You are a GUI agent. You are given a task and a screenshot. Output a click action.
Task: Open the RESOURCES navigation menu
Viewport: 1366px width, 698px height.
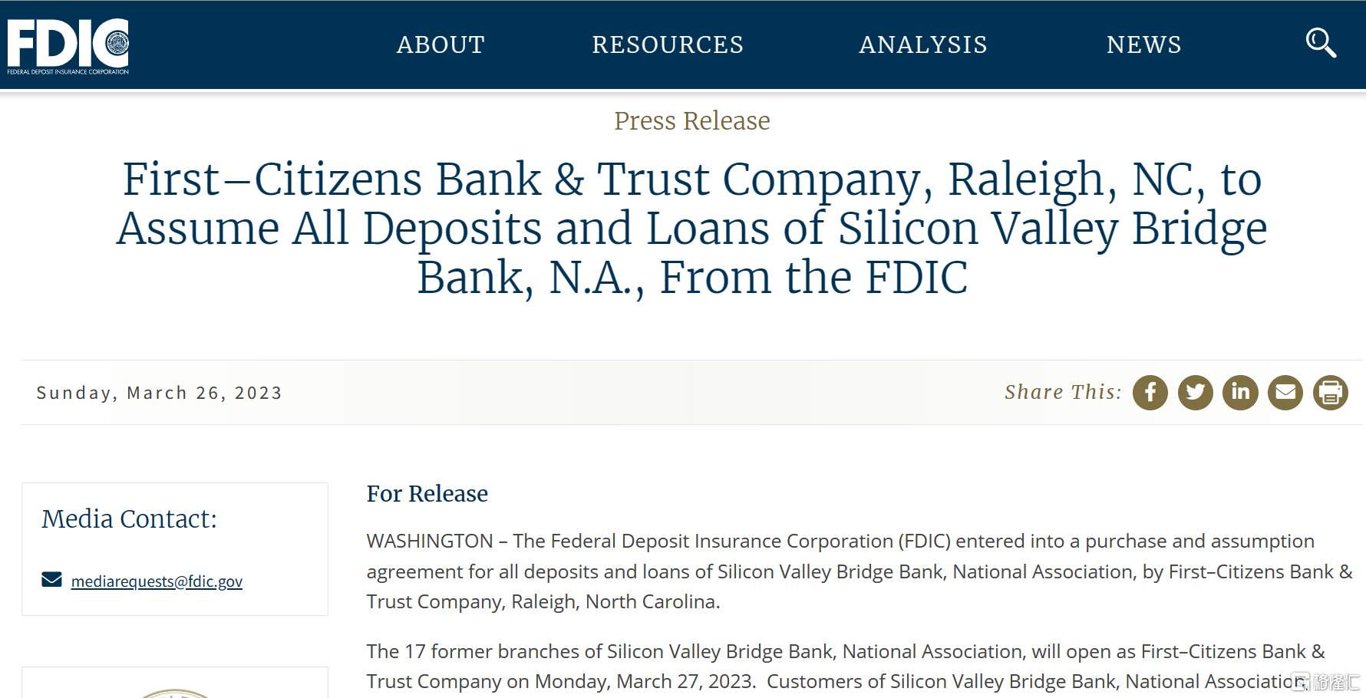coord(668,44)
